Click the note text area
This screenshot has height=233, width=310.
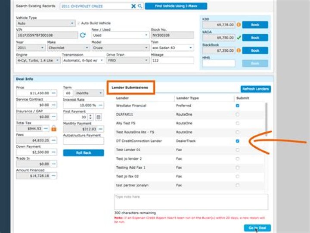coord(191,202)
